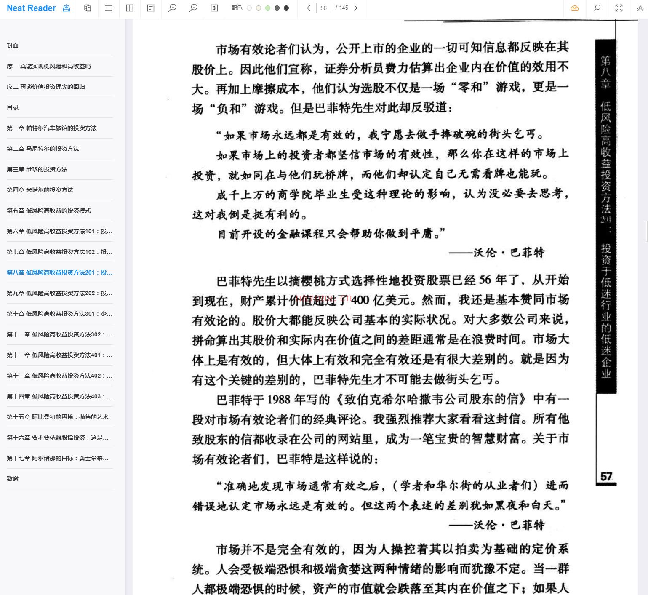Go to next page arrow
648x595 pixels.
[x=356, y=8]
